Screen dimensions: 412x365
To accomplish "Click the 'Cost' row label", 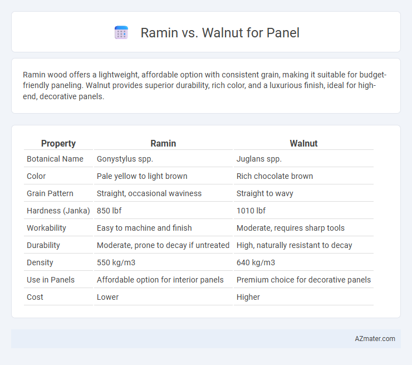I will (x=35, y=297).
